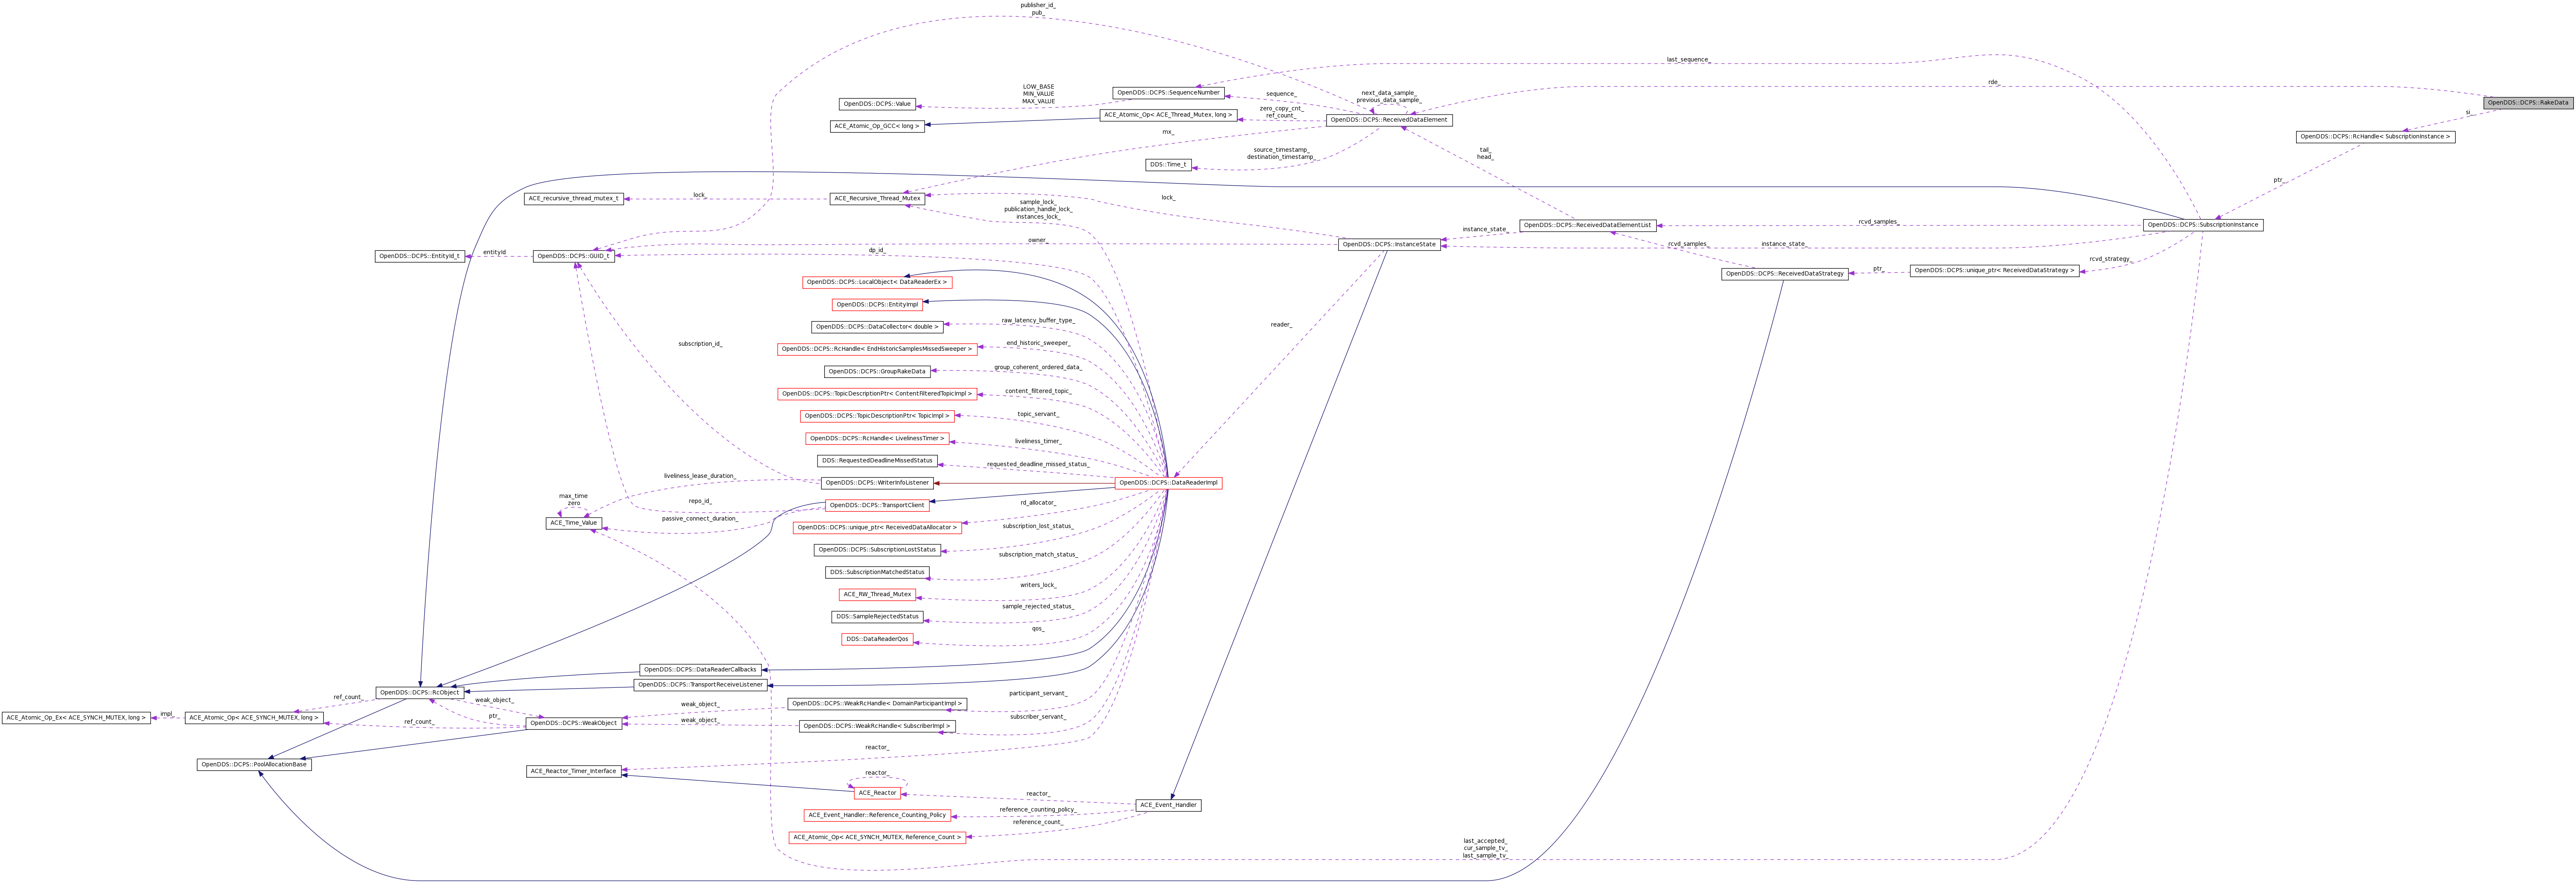Open ACE_Recursive_Thread_Mutex node
The height and width of the screenshot is (883, 2576).
(877, 199)
